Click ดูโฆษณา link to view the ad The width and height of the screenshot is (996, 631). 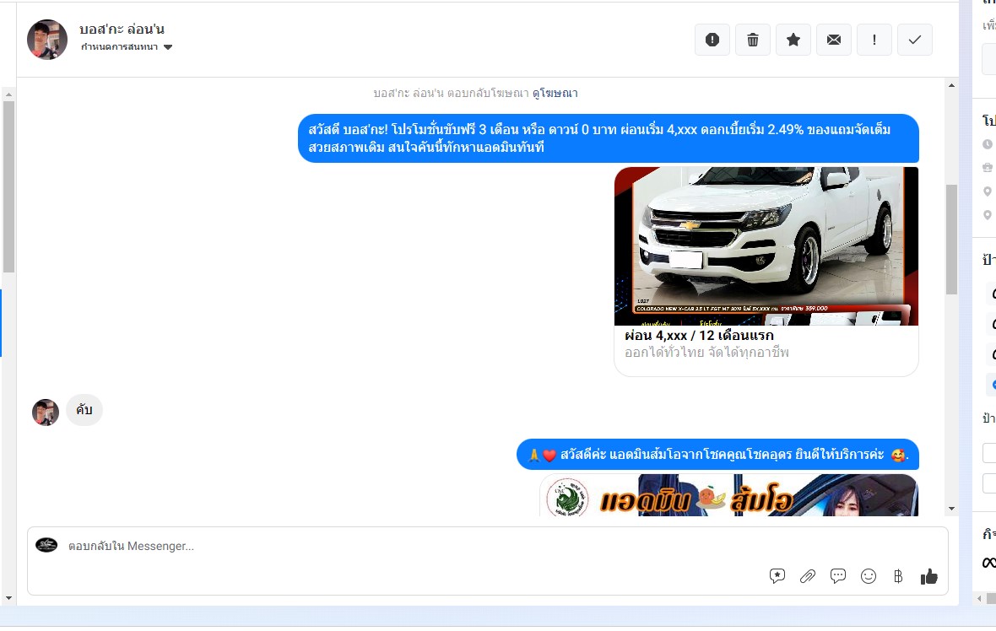555,94
